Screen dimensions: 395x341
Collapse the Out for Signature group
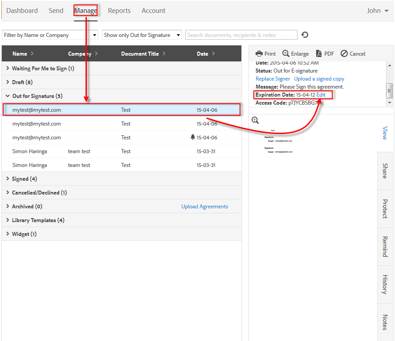coord(8,96)
